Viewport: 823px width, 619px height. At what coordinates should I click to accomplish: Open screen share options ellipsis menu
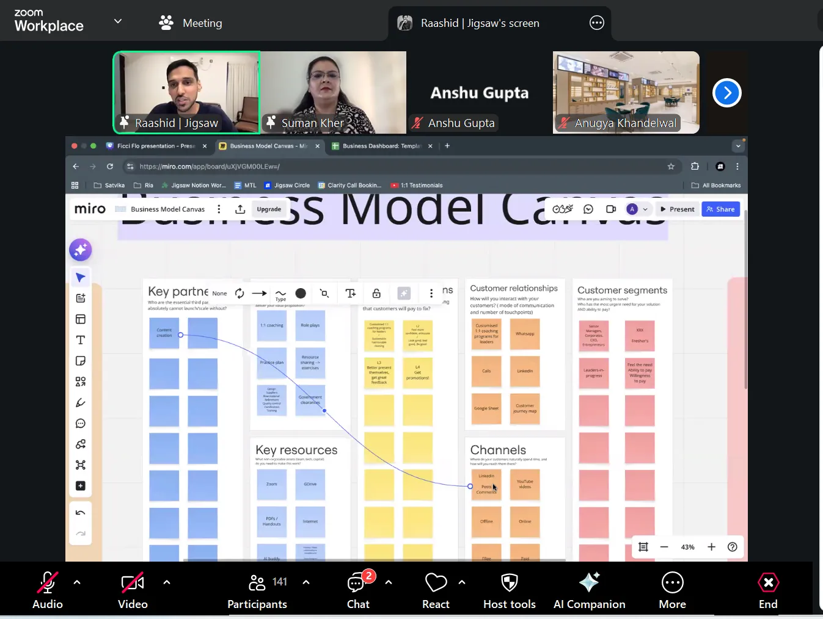[x=596, y=23]
